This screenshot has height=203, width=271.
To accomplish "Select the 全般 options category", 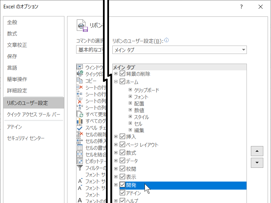I will pos(34,22).
